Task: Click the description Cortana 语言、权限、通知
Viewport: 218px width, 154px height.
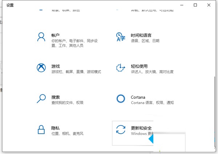Action: (x=152, y=102)
